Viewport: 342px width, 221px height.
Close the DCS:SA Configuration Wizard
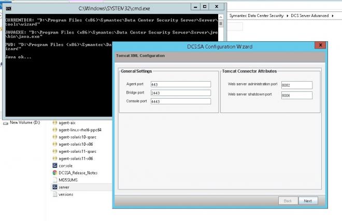click(x=320, y=45)
